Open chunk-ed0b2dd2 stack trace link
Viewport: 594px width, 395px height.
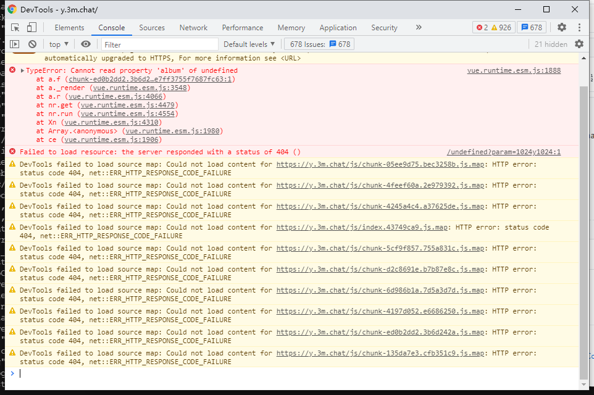[149, 79]
